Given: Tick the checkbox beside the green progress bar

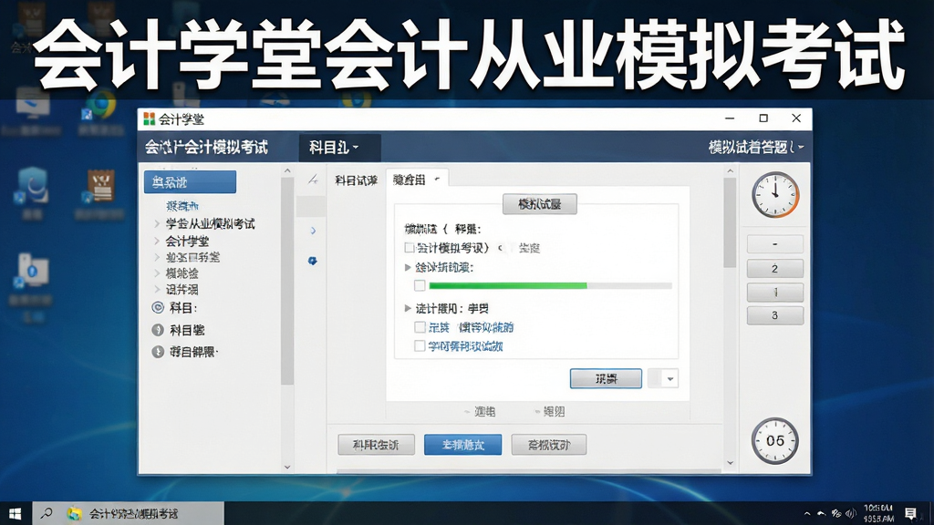Looking at the screenshot, I should 420,285.
